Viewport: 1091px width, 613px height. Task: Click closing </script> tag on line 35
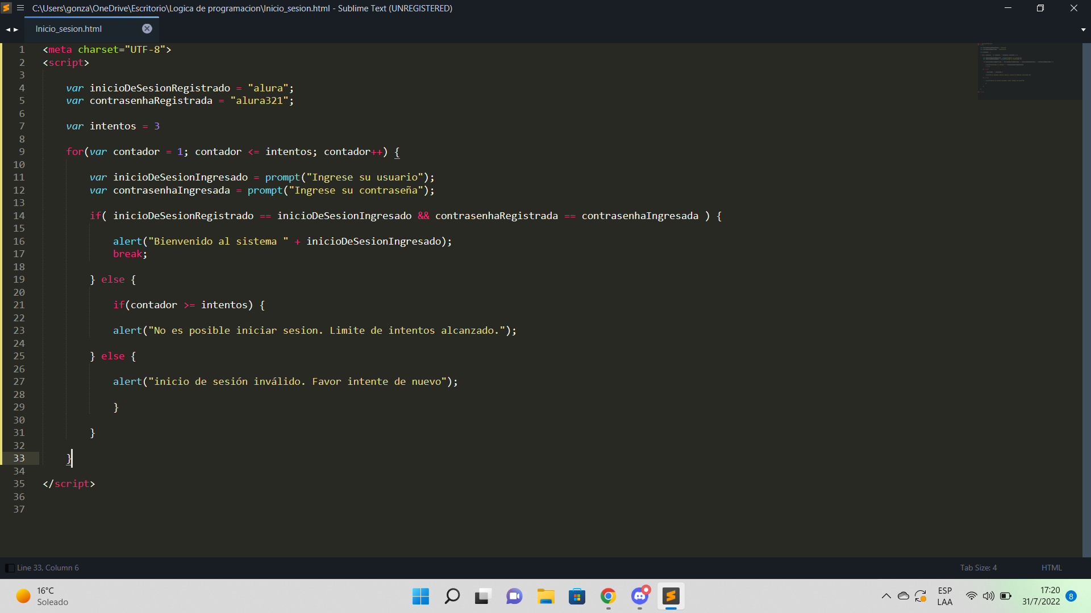click(69, 484)
